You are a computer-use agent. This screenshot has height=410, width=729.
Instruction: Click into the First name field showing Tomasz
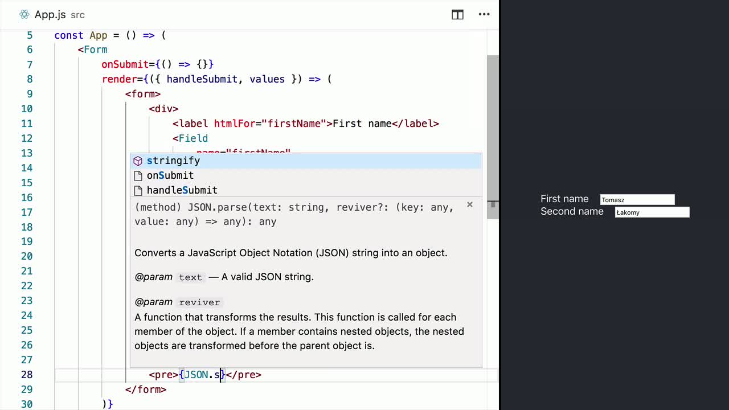pos(637,199)
